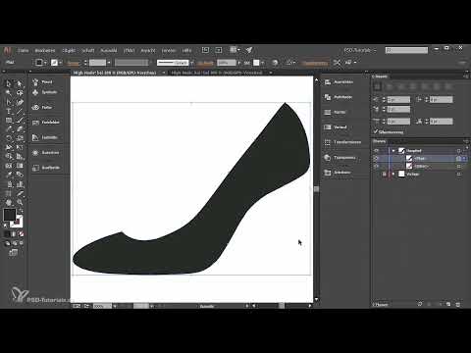This screenshot has height=353, width=471.
Task: Switch to the second document tab
Action: (x=217, y=73)
